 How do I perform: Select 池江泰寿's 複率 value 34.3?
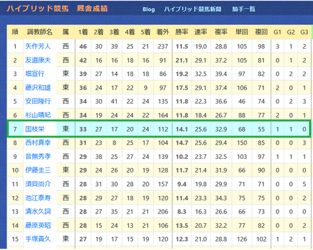click(221, 198)
